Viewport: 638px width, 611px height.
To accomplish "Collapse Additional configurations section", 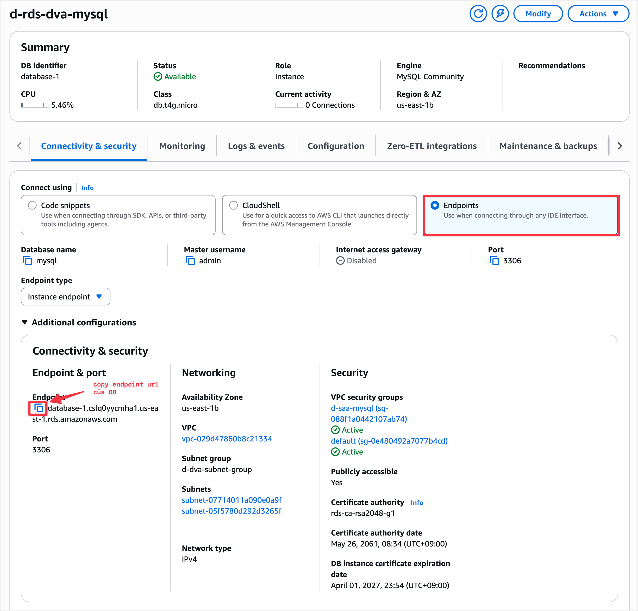I will pos(25,322).
